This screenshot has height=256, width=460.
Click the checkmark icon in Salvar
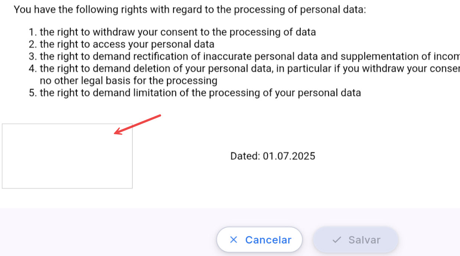337,240
